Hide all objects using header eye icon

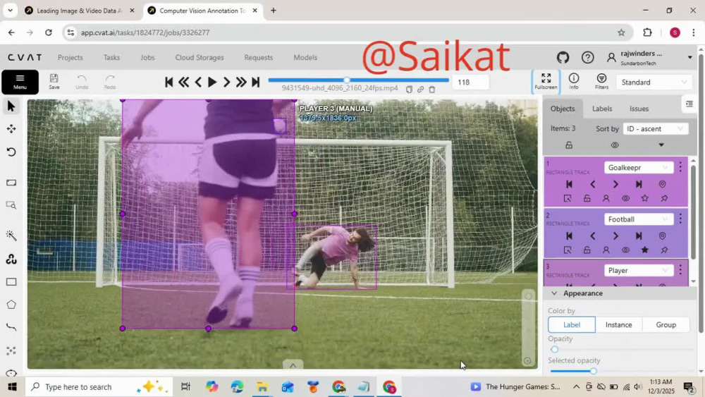click(615, 145)
